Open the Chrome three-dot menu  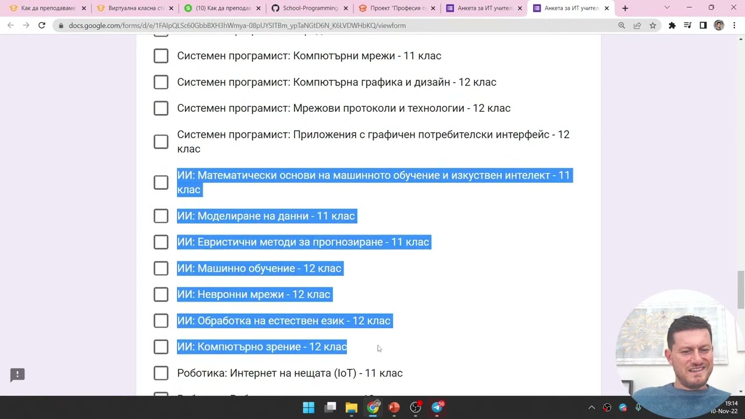click(x=735, y=26)
